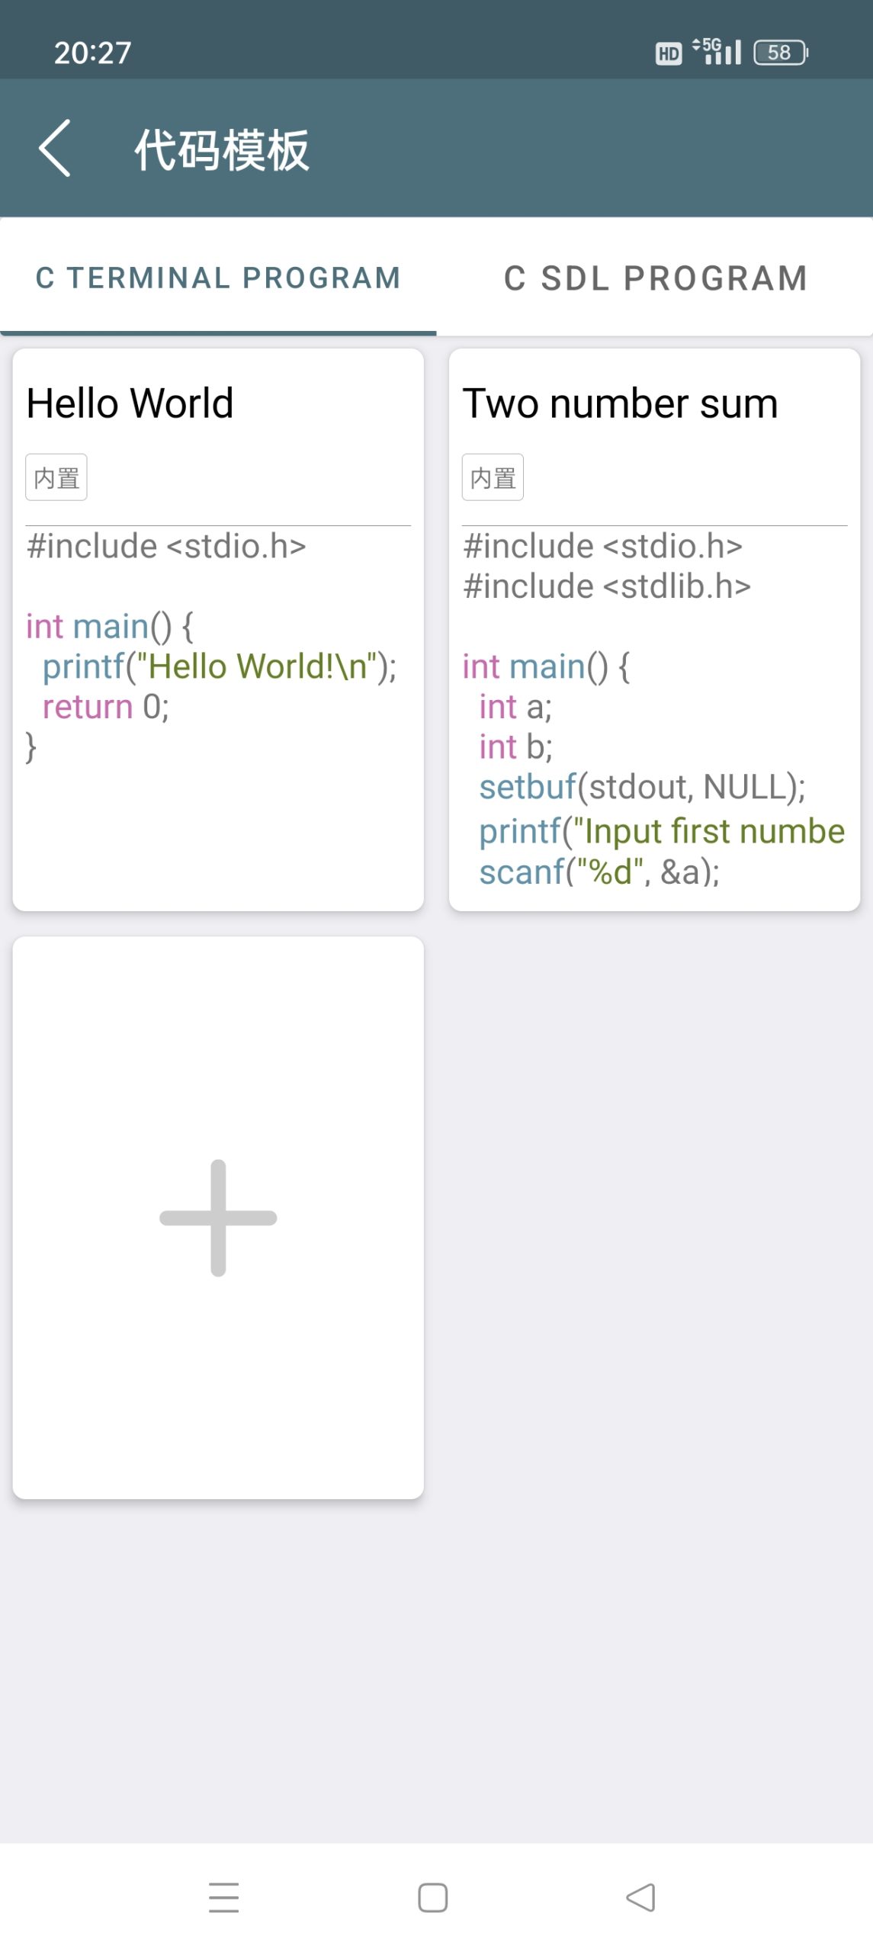Tap the 内置 badge on Two number sum card
Screen dimensions: 873x1952
(493, 477)
